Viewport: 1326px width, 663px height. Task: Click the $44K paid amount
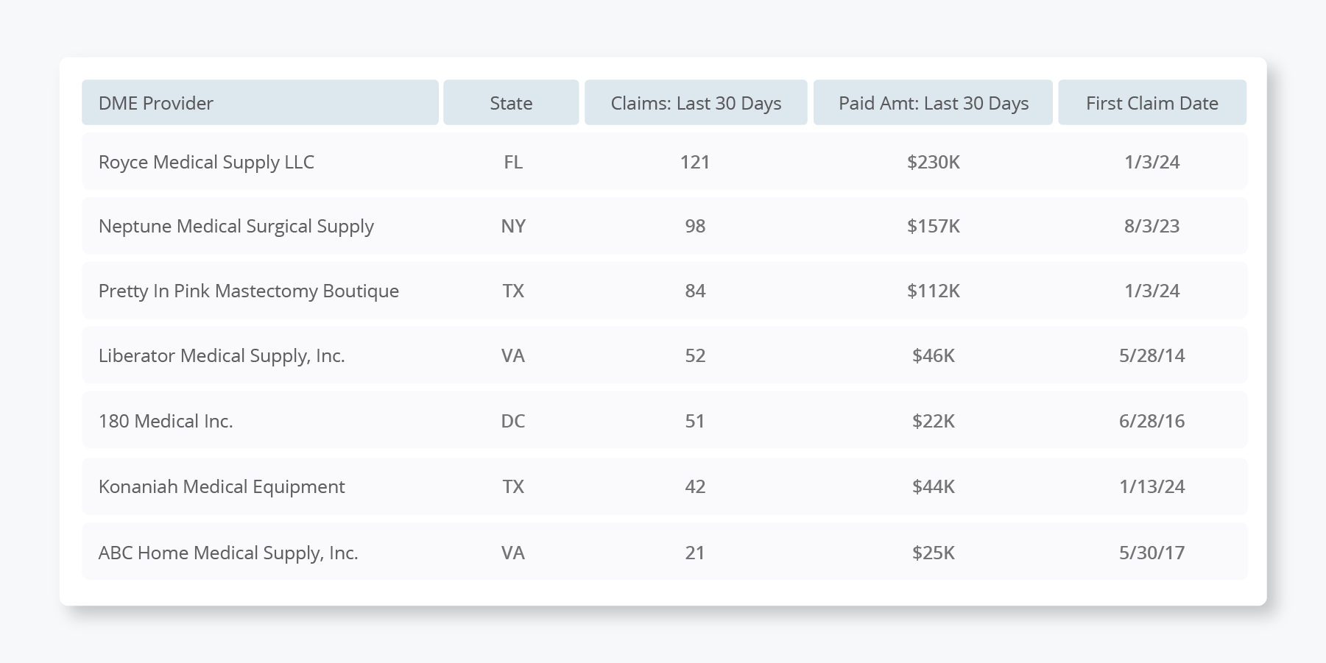(x=934, y=486)
